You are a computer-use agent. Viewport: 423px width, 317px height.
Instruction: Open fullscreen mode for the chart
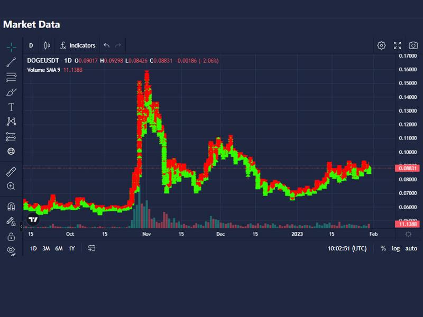[x=398, y=45]
